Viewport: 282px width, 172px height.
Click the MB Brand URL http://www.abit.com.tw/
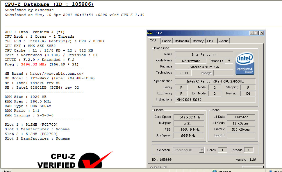point(57,74)
